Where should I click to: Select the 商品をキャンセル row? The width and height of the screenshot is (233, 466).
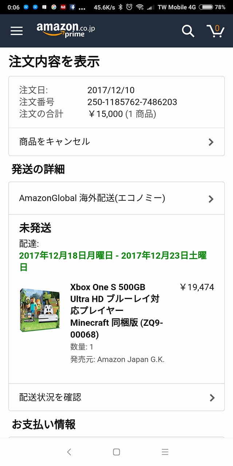pos(116,142)
